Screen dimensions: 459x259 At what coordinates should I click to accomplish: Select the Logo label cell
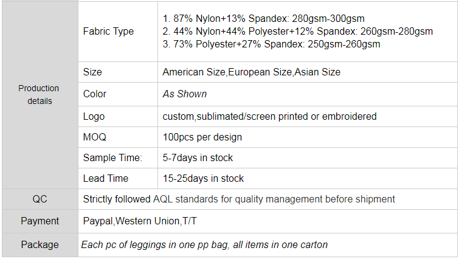click(118, 117)
